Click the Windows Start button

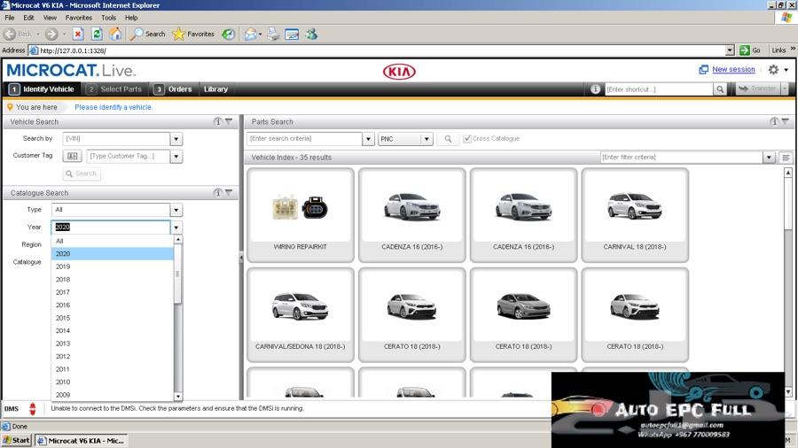(x=16, y=440)
